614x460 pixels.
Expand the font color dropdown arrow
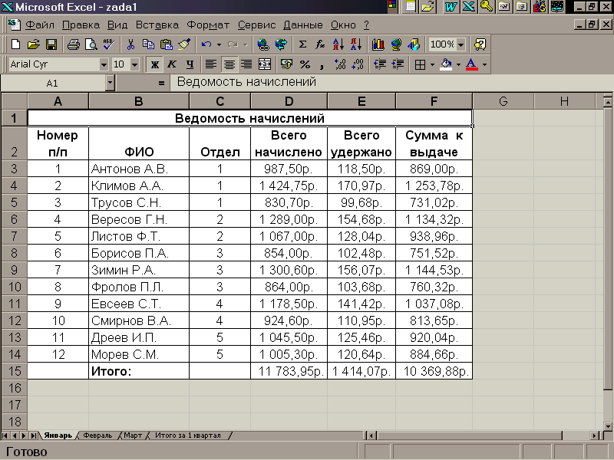tap(484, 64)
